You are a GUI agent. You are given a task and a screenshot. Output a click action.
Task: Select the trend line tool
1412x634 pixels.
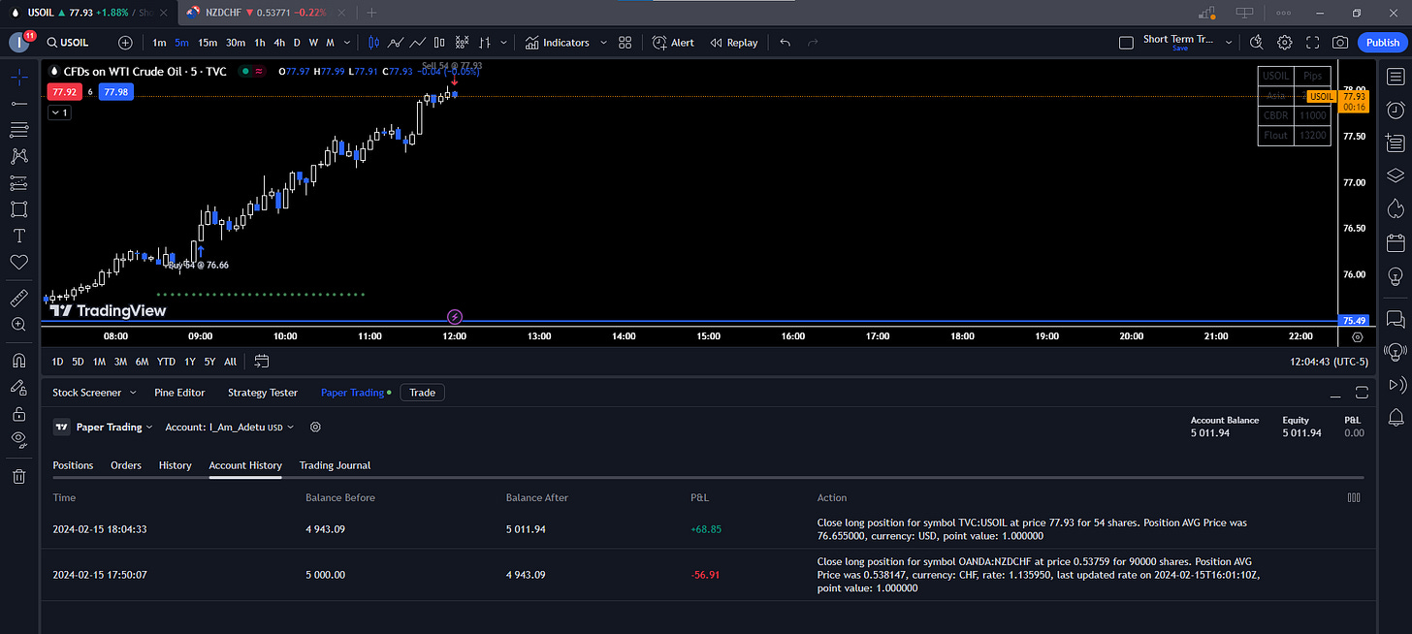click(x=18, y=103)
